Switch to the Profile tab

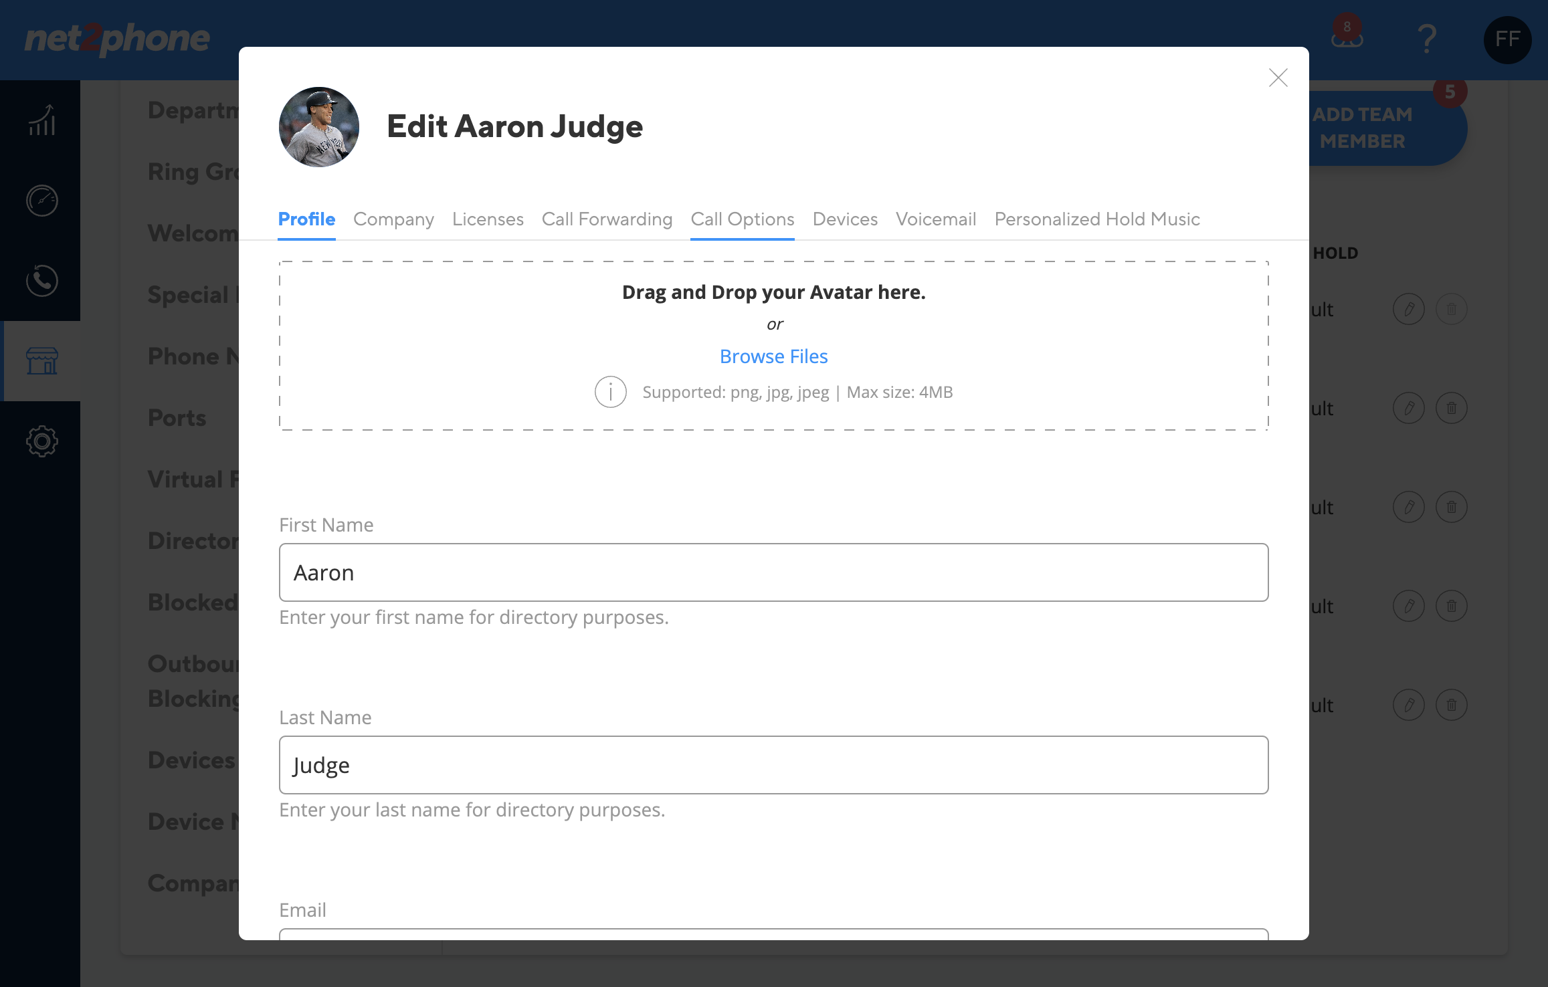coord(306,219)
